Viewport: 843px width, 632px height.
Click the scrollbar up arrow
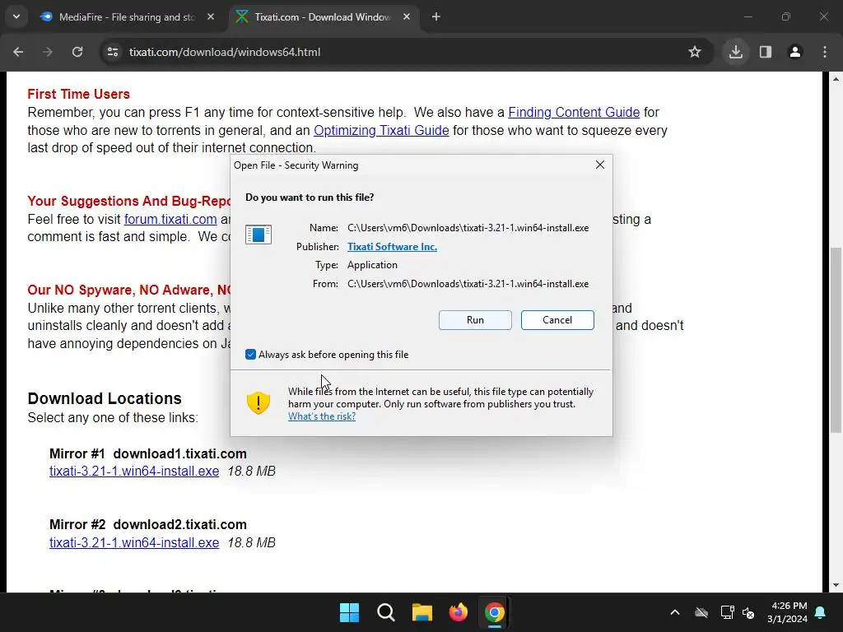point(836,79)
